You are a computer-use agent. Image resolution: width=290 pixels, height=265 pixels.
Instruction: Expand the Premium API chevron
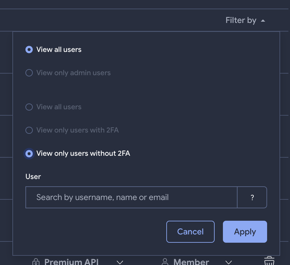(120, 262)
